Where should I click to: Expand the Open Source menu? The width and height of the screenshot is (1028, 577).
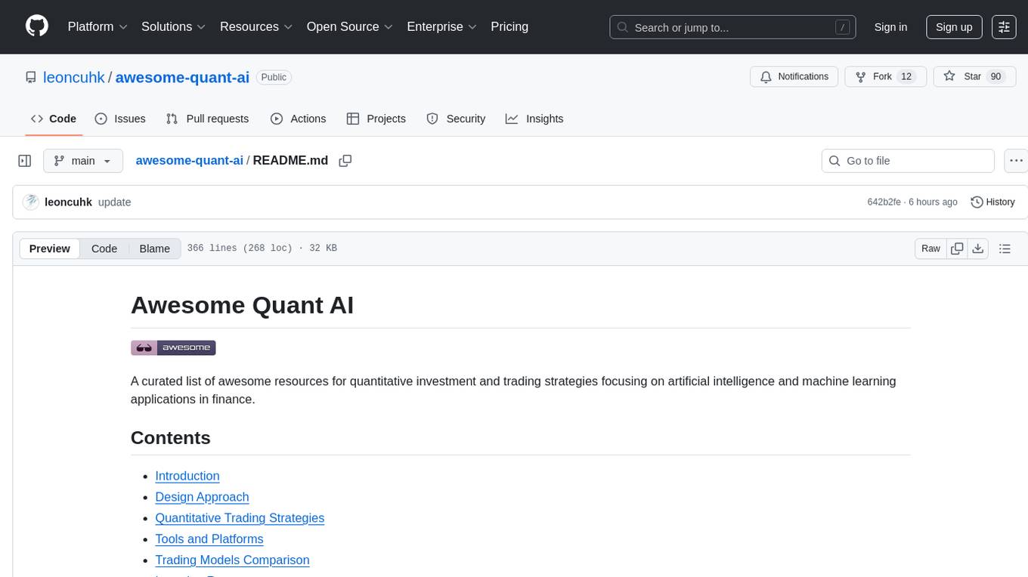pyautogui.click(x=350, y=26)
